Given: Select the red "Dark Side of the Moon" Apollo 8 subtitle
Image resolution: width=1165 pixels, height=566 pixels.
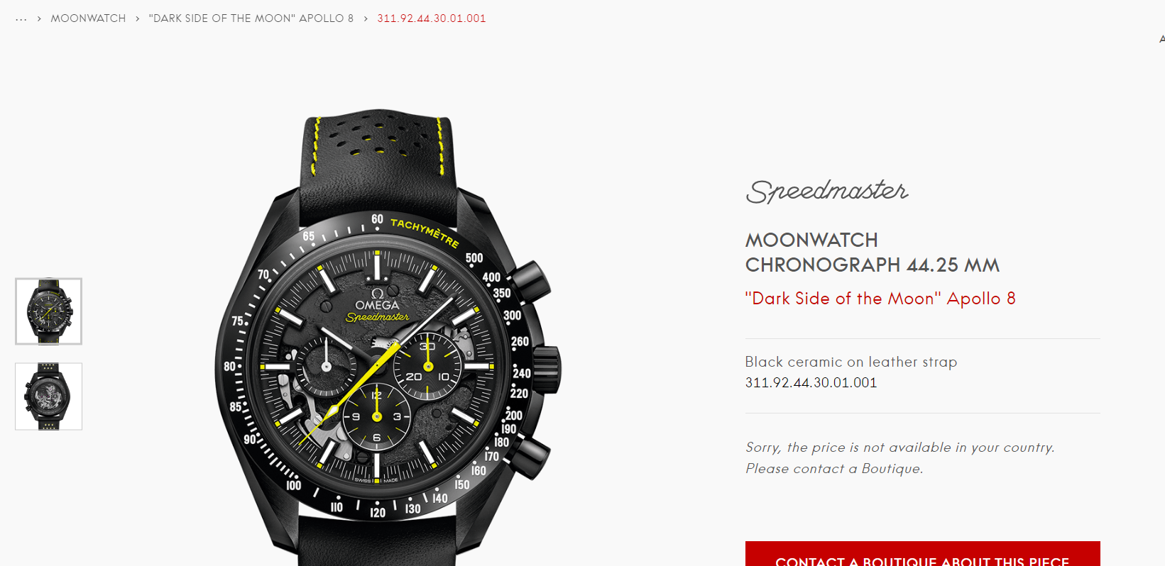Looking at the screenshot, I should tap(880, 299).
